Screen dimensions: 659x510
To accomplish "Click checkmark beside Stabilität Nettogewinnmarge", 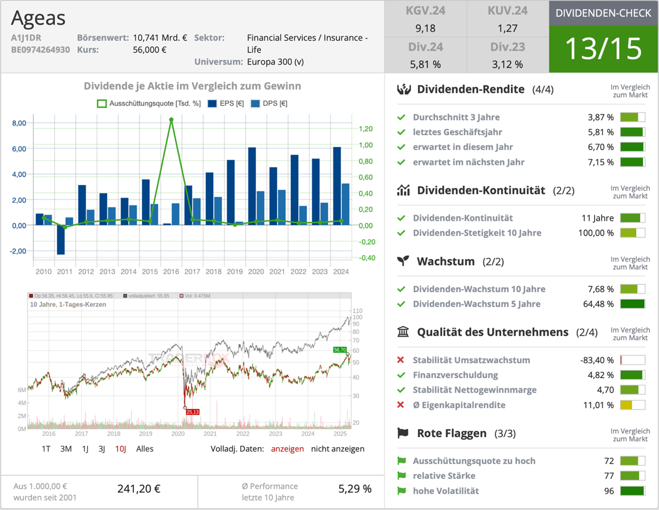I will click(x=401, y=390).
